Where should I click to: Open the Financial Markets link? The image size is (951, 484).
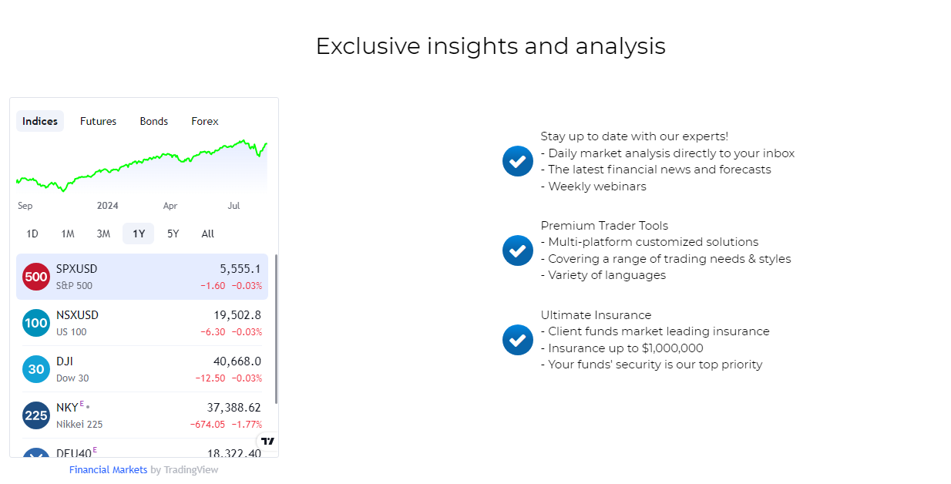point(108,470)
